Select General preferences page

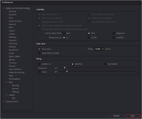coord(12,24)
